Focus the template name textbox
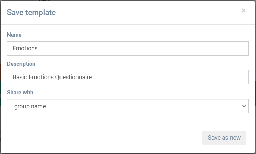The image size is (256, 154). 127,48
